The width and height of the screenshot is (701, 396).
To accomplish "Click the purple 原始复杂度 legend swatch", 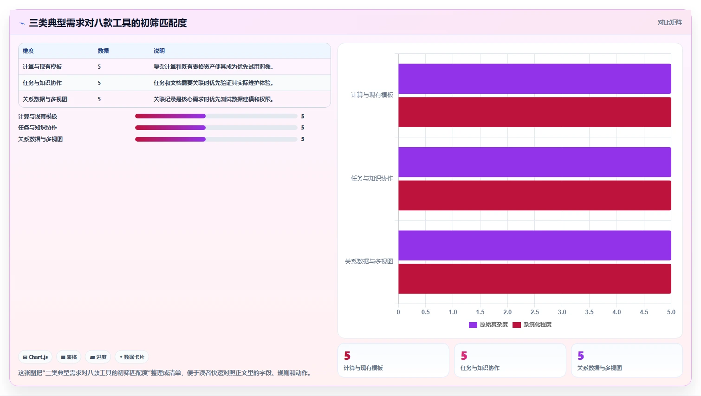I will coord(473,325).
